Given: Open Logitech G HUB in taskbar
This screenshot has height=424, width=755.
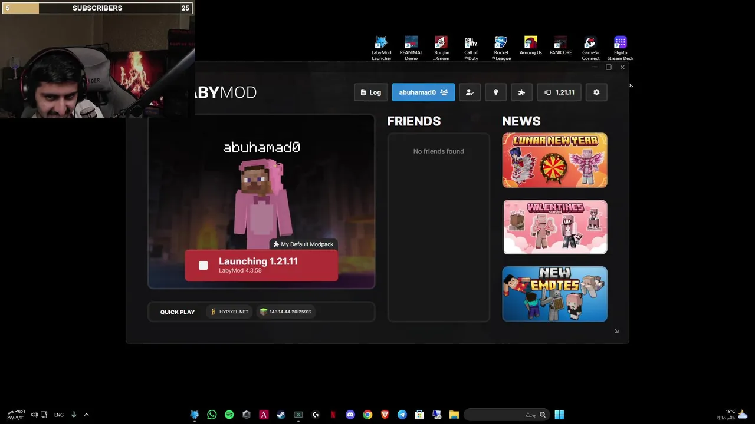Looking at the screenshot, I should pos(316,415).
